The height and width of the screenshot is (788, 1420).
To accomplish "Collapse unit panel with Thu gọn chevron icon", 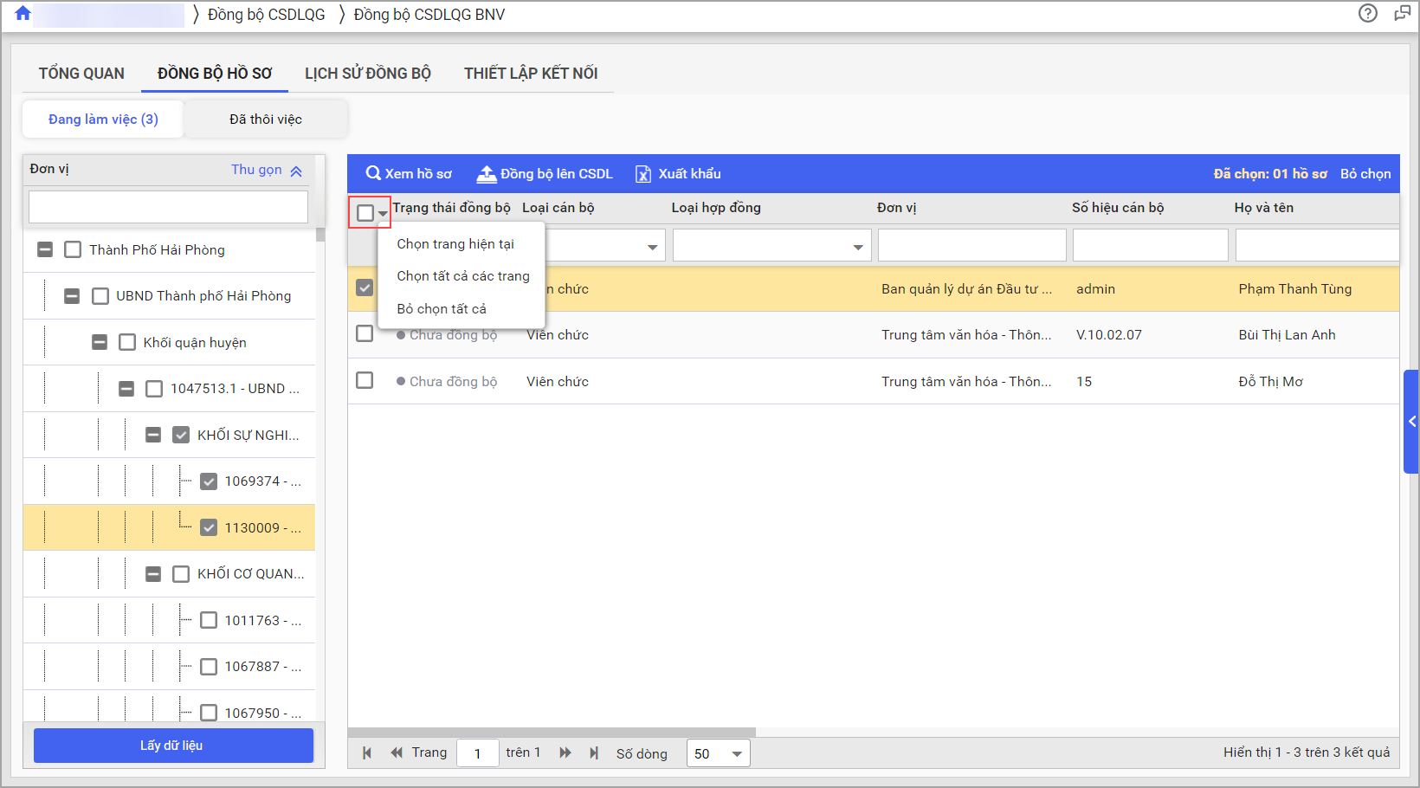I will tap(296, 171).
